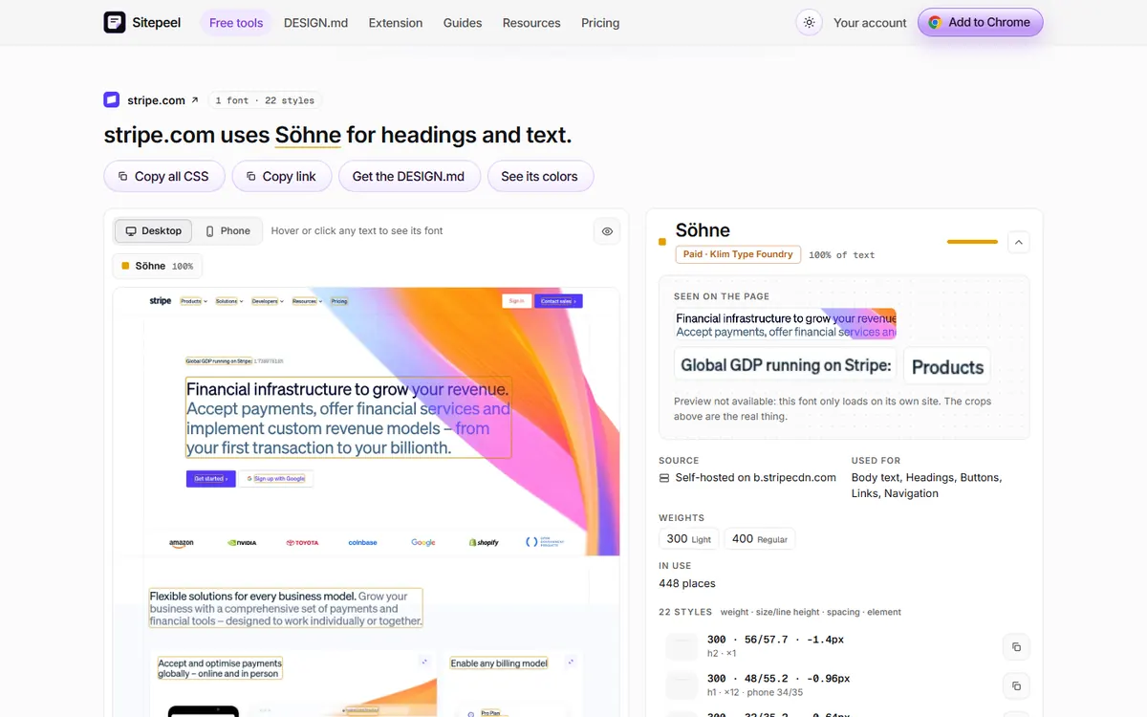Click Resources dropdown in Stripe preview
Image resolution: width=1147 pixels, height=717 pixels.
click(306, 301)
